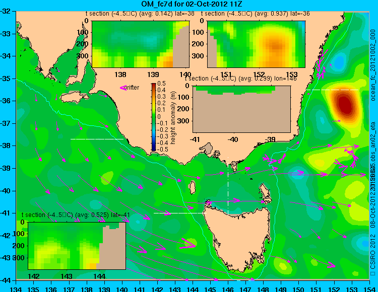The image size is (378, 292).
Task: Click the magenta drifter arrow legend symbol
Action: tap(123, 88)
